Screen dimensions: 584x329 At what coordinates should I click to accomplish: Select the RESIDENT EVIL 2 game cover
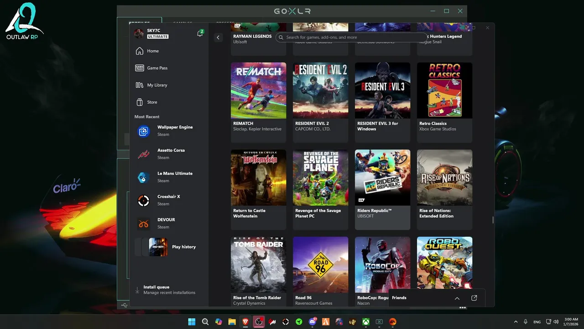tap(321, 90)
